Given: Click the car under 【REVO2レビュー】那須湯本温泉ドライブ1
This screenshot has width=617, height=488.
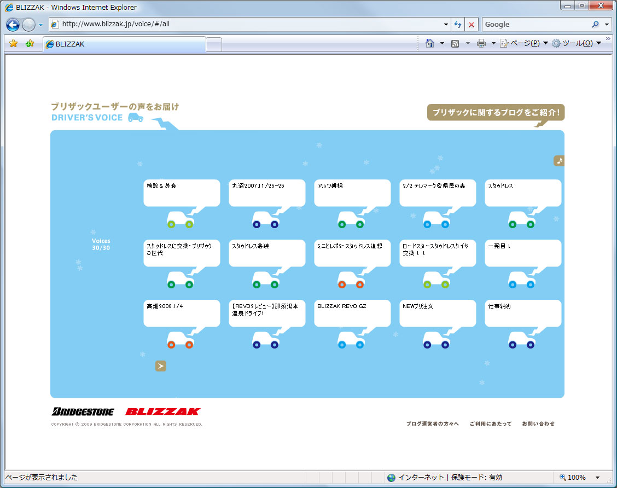Looking at the screenshot, I should [x=266, y=340].
